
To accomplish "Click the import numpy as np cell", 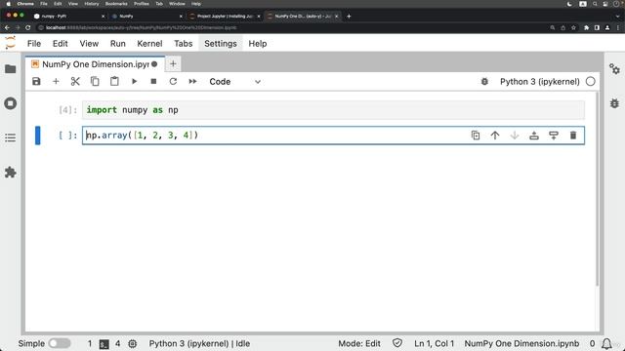I will [x=333, y=110].
